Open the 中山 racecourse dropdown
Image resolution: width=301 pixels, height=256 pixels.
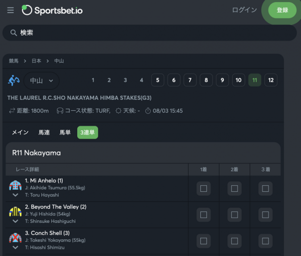tap(41, 80)
